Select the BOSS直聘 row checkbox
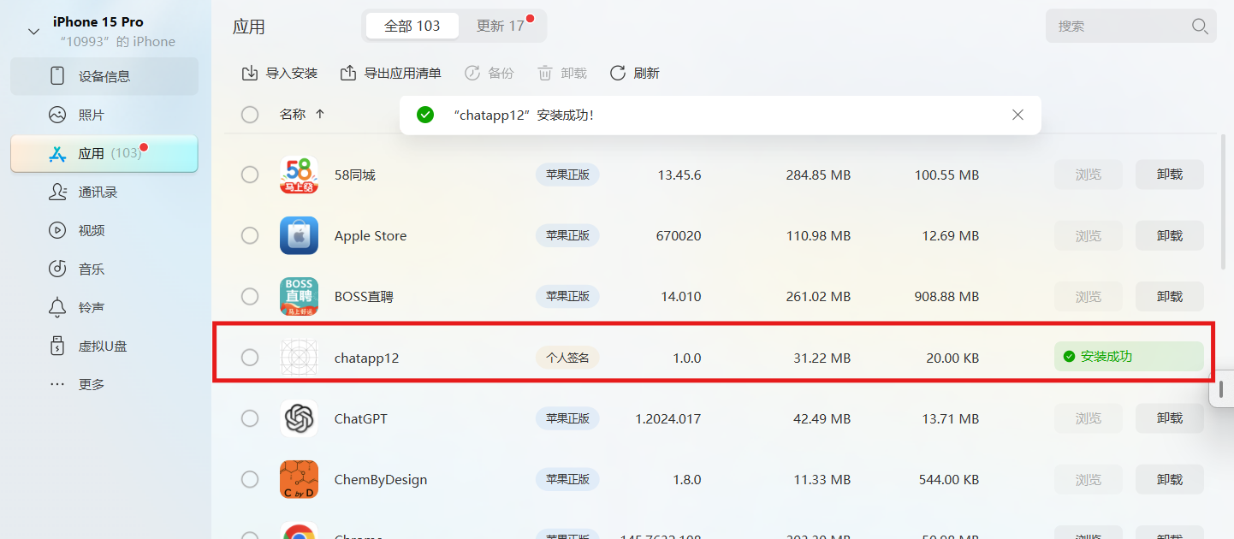The width and height of the screenshot is (1234, 539). [x=250, y=296]
